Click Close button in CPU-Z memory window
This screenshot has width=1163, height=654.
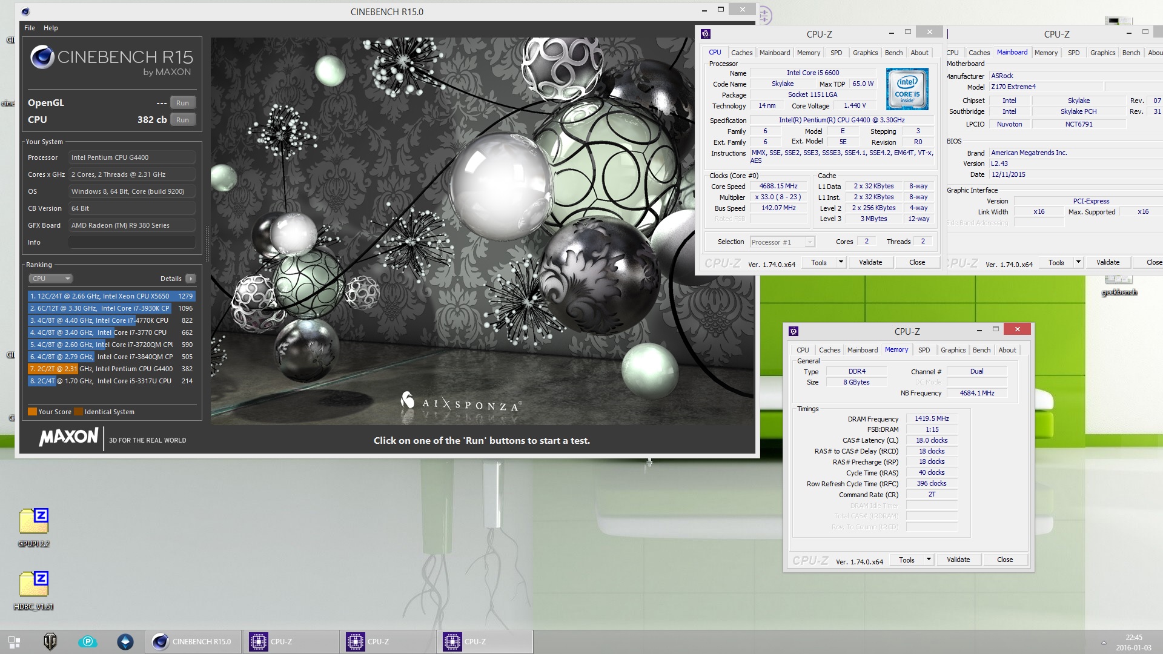point(1005,560)
